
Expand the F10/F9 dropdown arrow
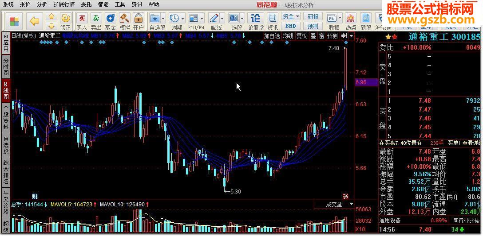[202, 18]
